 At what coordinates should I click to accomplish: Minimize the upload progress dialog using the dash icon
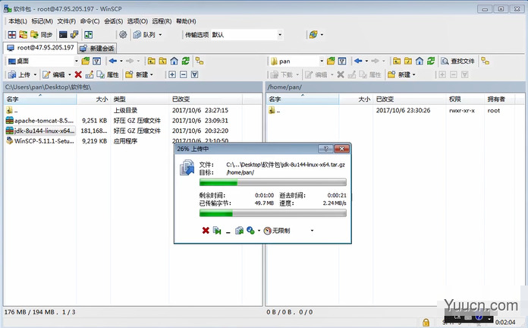[x=228, y=232]
